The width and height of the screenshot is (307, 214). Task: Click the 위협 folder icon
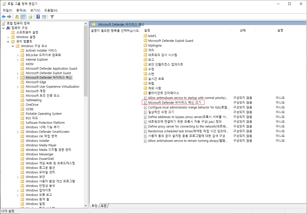pos(145,83)
